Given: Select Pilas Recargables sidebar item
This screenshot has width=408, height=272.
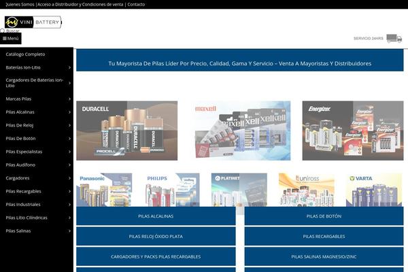Looking at the screenshot, I should click(x=23, y=191).
